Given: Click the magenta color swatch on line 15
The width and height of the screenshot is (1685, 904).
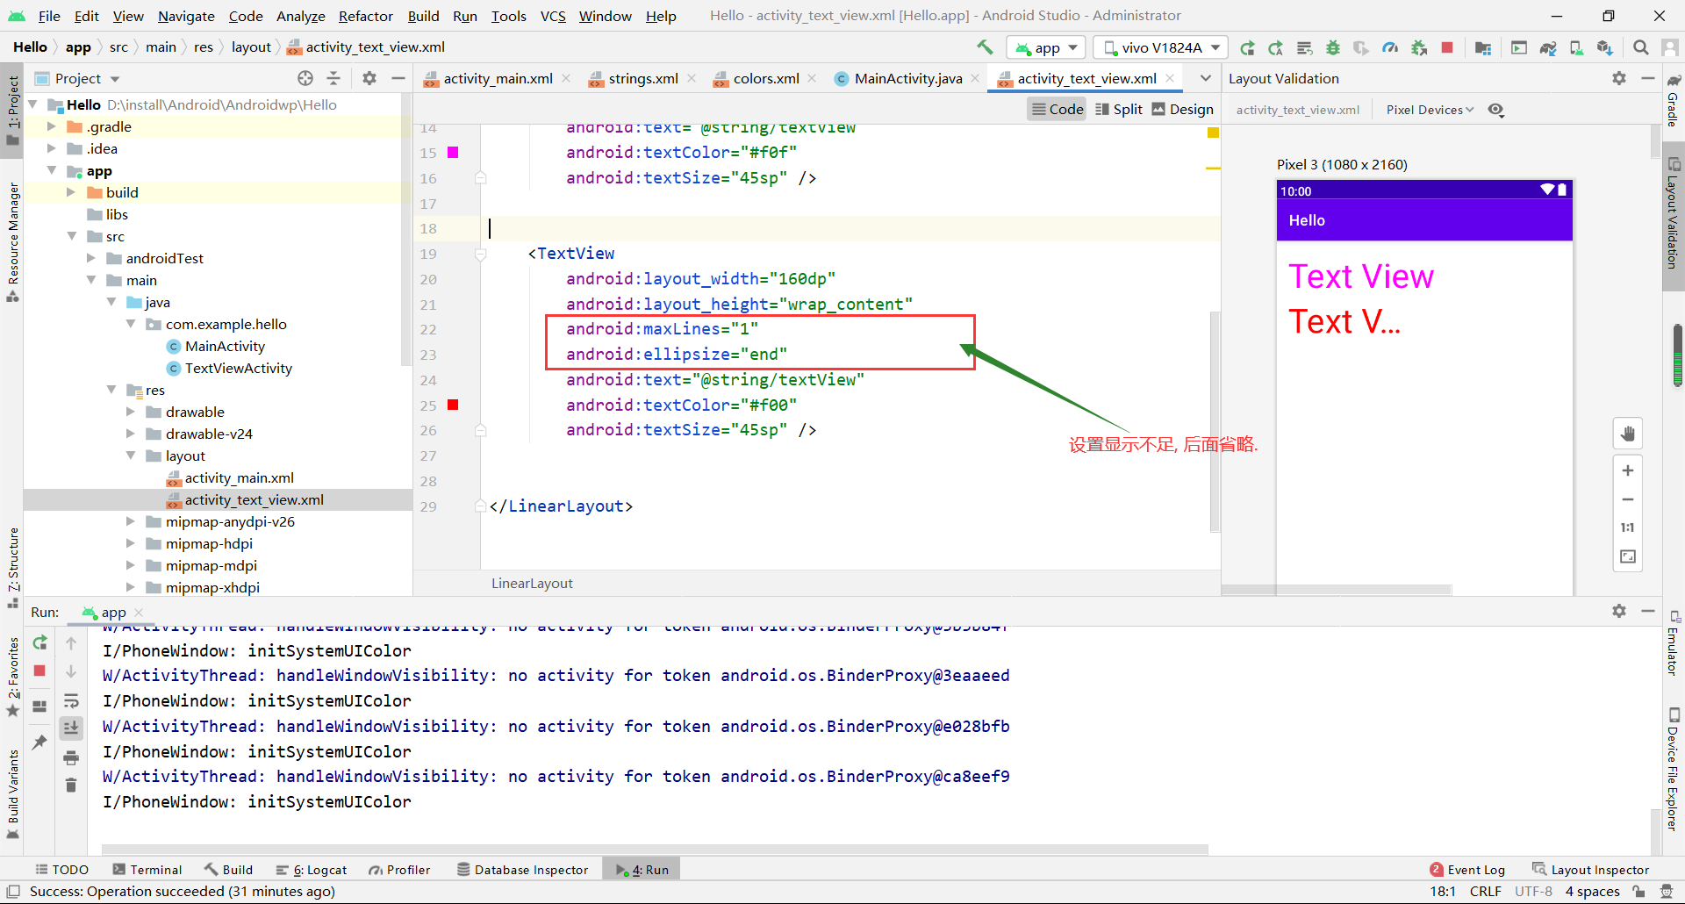Looking at the screenshot, I should (x=453, y=153).
